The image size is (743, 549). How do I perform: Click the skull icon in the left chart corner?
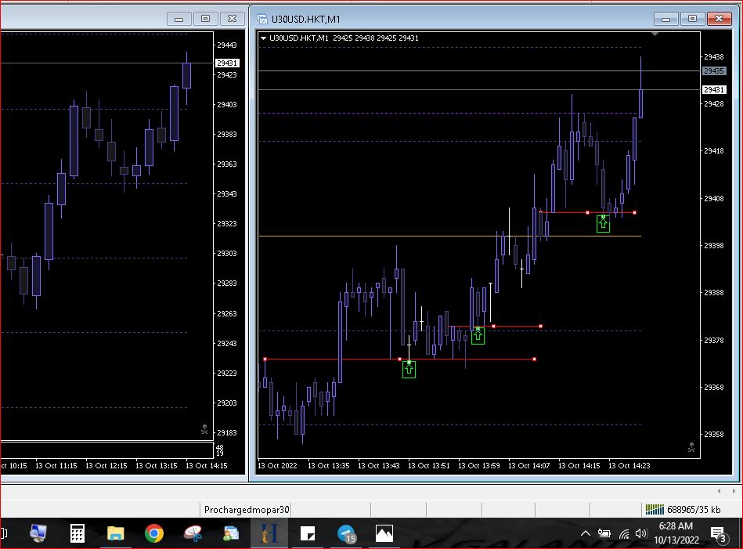(x=204, y=429)
